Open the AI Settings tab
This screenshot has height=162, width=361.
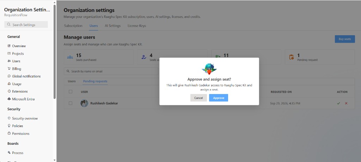tap(113, 26)
